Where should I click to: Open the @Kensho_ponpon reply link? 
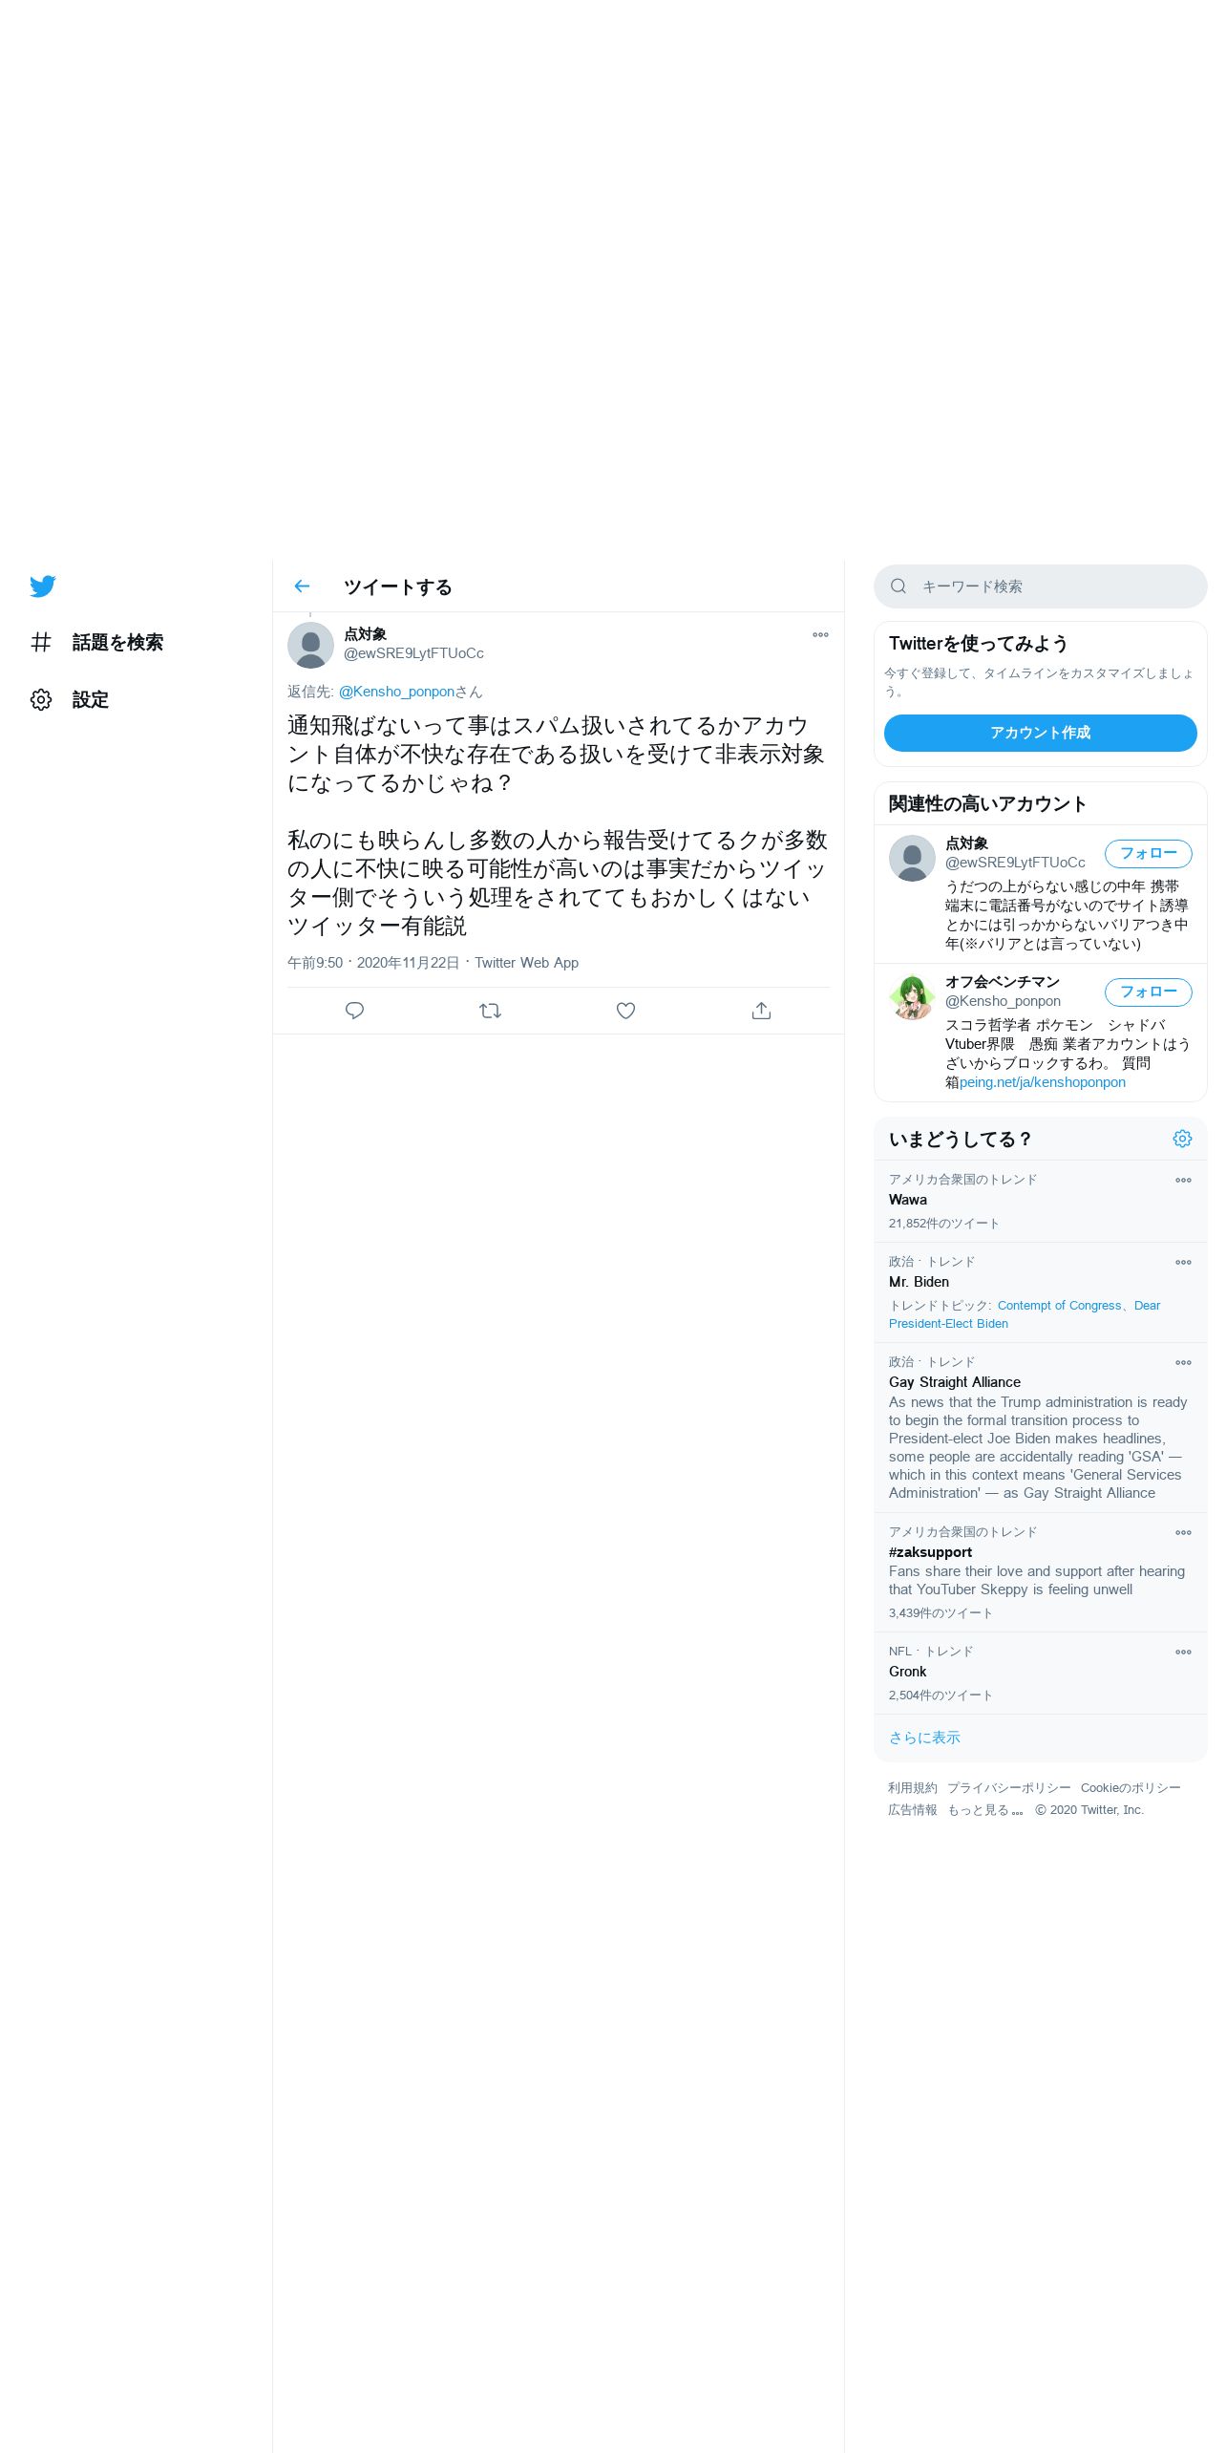pos(396,692)
